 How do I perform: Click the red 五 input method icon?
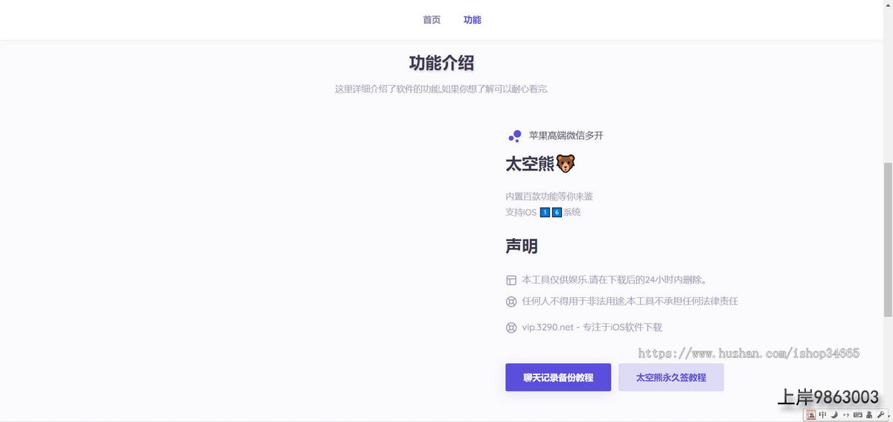coord(811,415)
